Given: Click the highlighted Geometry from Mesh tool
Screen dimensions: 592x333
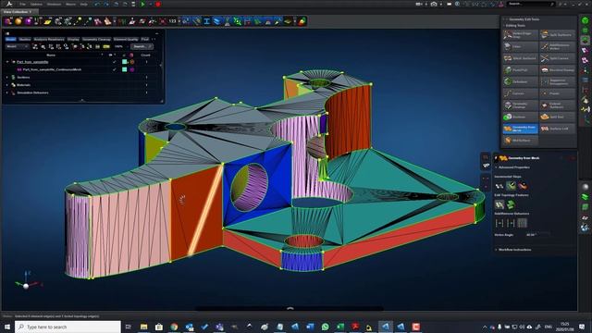Looking at the screenshot, I should coord(520,129).
